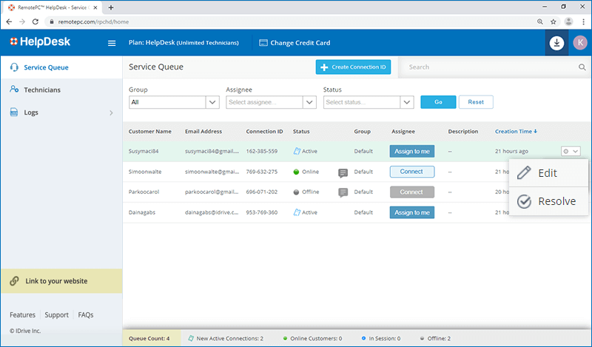Click the download icon in header
592x347 pixels.
(556, 43)
